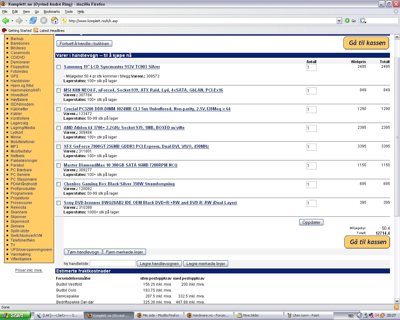This screenshot has width=400, height=320.
Task: Open the Go menu
Action: 37,12
